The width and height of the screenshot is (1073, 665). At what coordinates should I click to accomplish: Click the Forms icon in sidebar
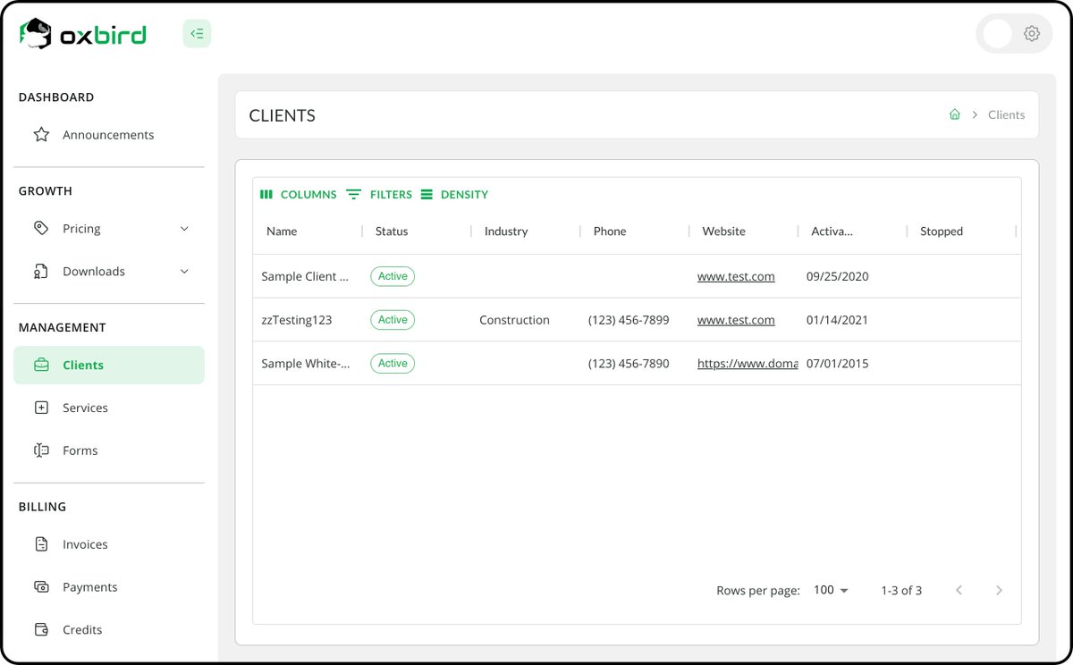point(41,450)
